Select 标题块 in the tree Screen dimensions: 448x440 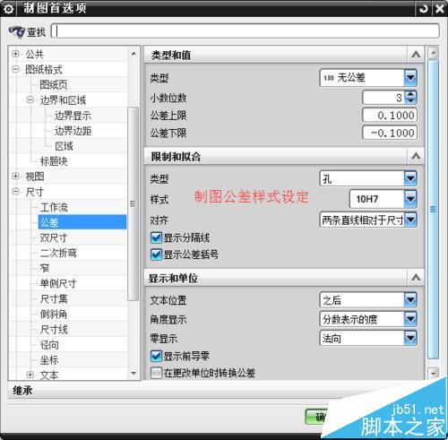(x=54, y=161)
